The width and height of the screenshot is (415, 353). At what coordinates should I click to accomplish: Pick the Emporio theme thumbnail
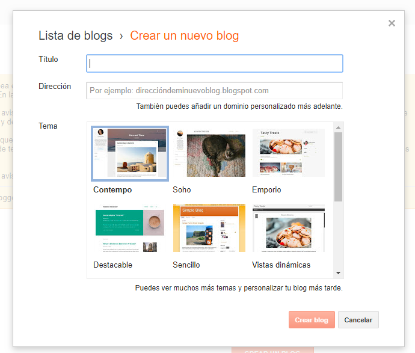(x=289, y=153)
